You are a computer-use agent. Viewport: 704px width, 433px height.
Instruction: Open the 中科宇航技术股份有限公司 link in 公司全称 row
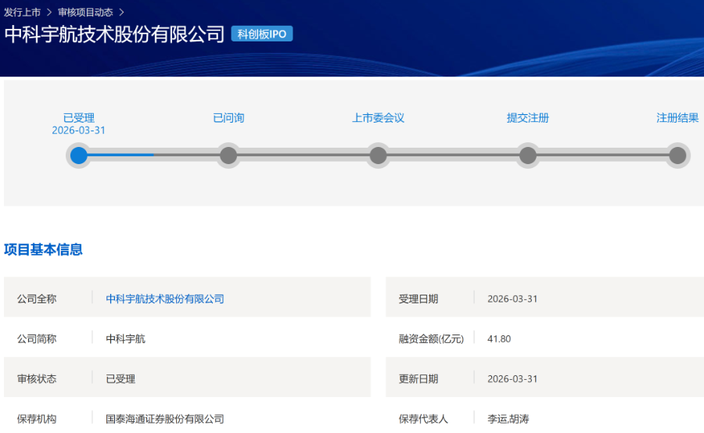(x=165, y=299)
